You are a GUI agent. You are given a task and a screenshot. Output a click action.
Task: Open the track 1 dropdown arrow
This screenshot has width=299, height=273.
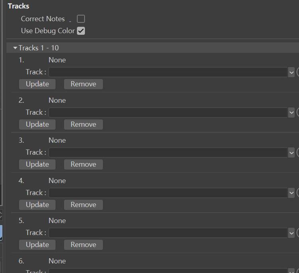click(x=291, y=72)
